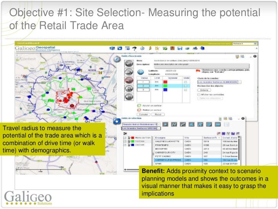Viewport: 278px width, 209px height.
Task: Select the red highlighted travel-mode oval button
Action: [x=129, y=80]
